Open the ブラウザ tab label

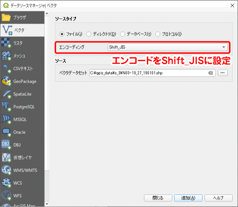coord(20,18)
